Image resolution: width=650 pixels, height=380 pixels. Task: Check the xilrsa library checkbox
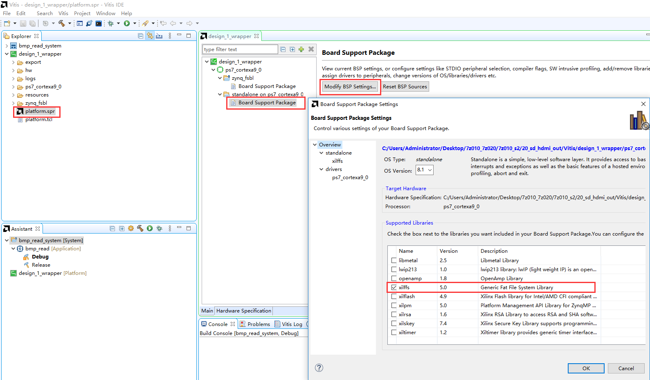tap(394, 315)
